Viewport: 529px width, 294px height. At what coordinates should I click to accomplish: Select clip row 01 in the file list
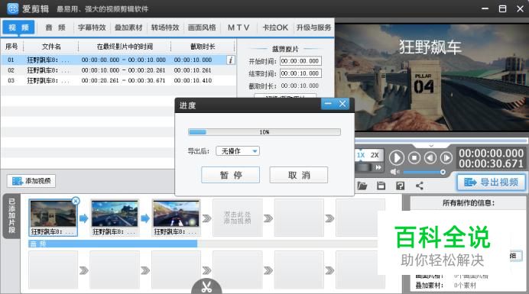click(x=118, y=60)
